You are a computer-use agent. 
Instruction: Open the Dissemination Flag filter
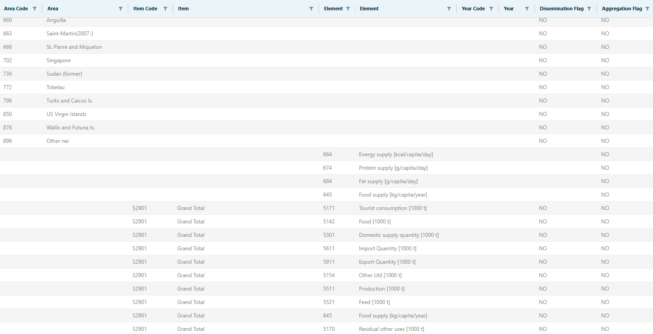589,9
